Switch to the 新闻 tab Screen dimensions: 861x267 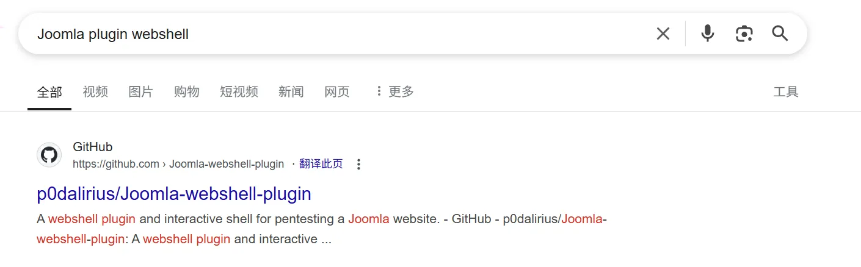[x=291, y=91]
